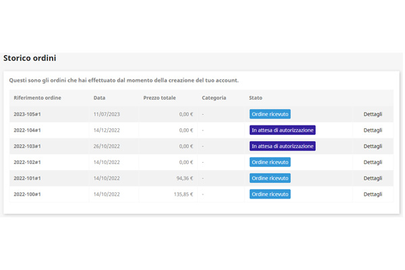
Task: Select order reference 2022-101#1
Action: click(x=27, y=178)
